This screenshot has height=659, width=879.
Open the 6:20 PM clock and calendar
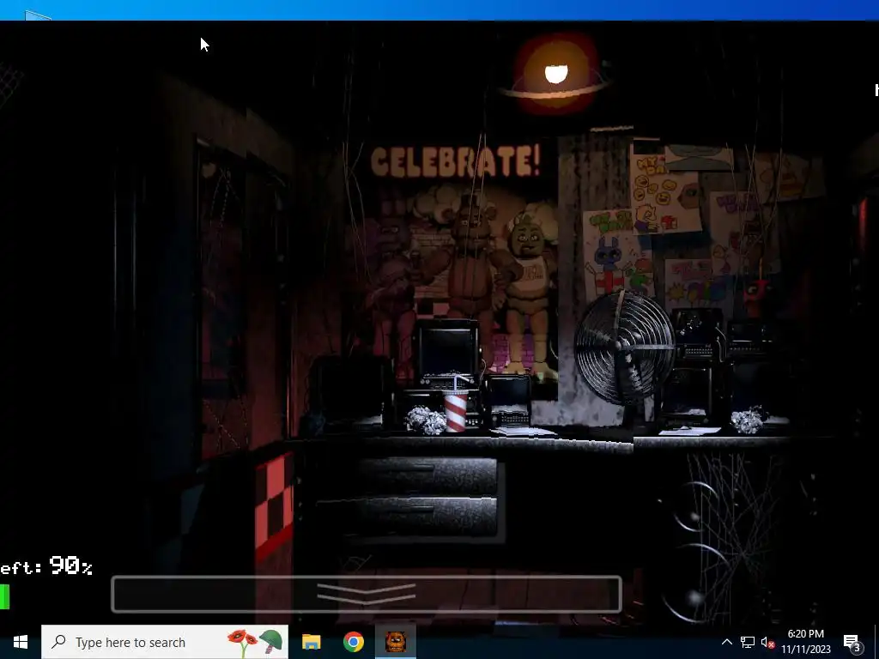click(805, 642)
